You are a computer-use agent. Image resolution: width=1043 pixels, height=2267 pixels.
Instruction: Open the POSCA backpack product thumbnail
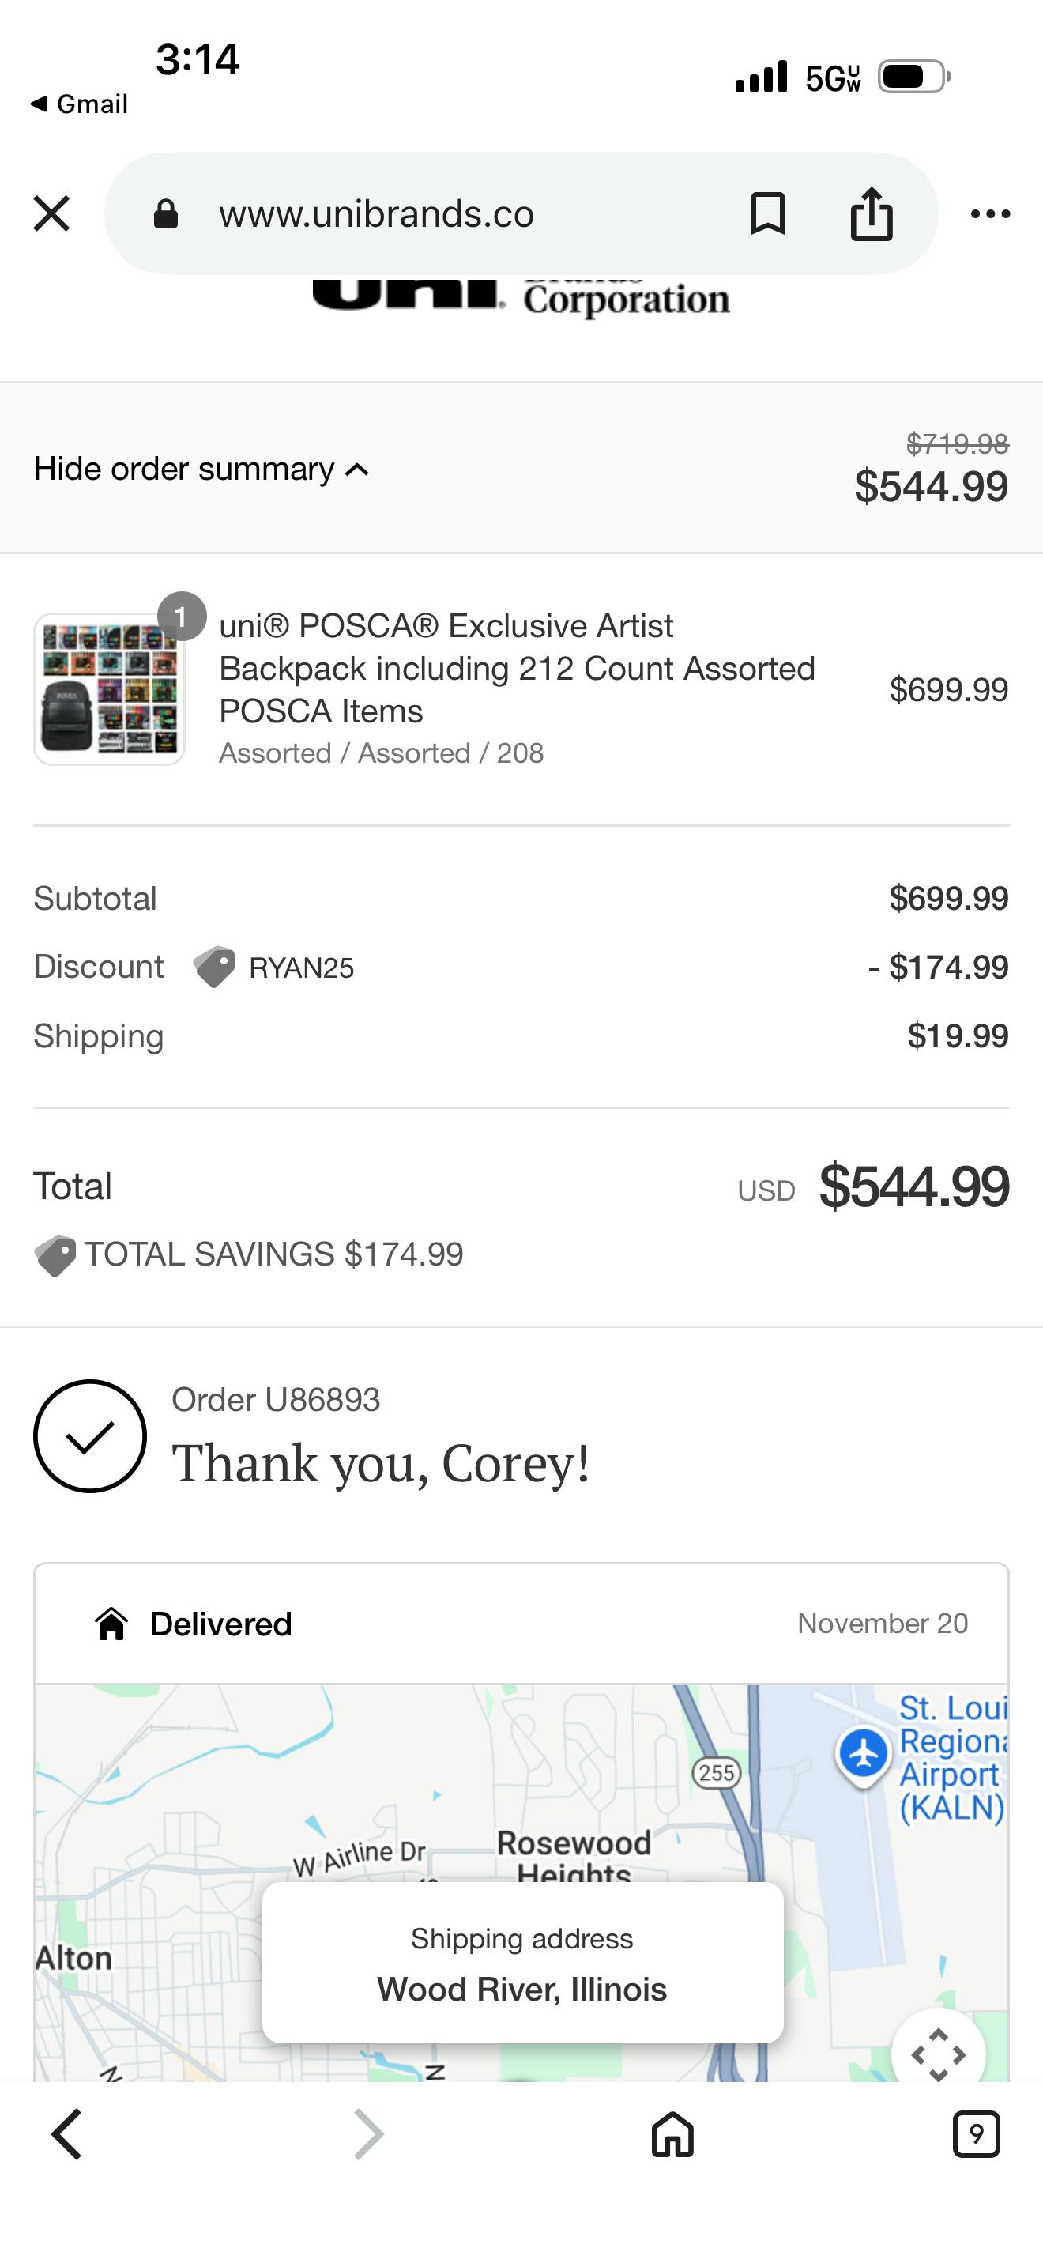(x=109, y=689)
